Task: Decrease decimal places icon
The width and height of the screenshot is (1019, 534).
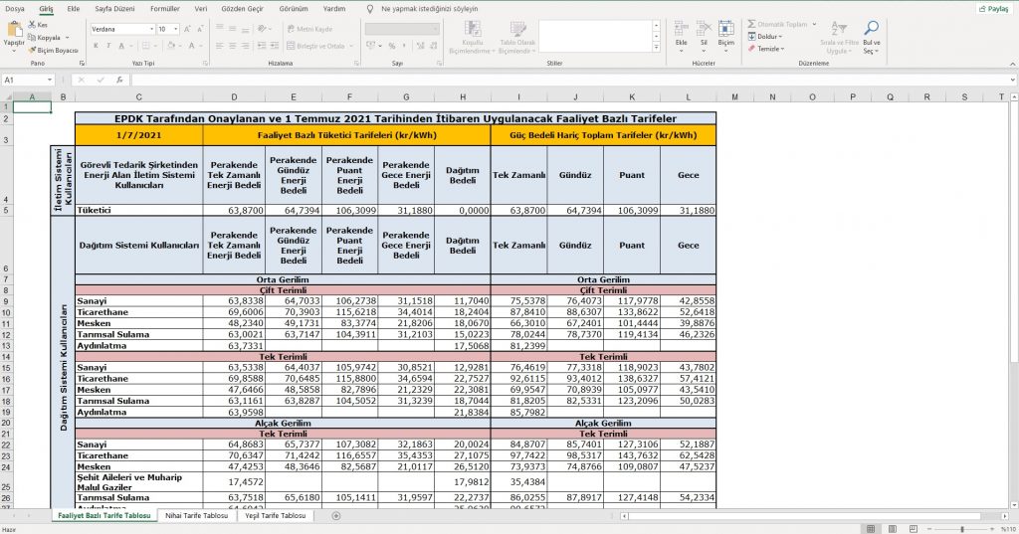Action: click(433, 46)
